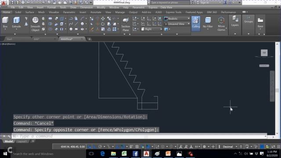This screenshot has height=158, width=281.
Task: Click the command line input field
Action: coord(140,136)
